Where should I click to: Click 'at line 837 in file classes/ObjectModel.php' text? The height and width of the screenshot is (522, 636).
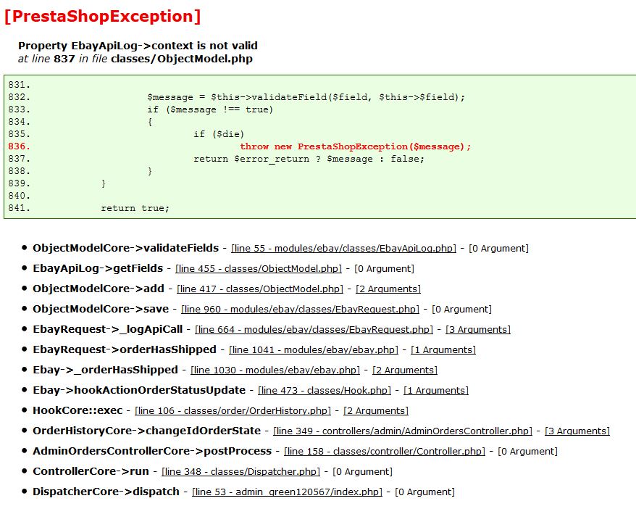tap(135, 59)
